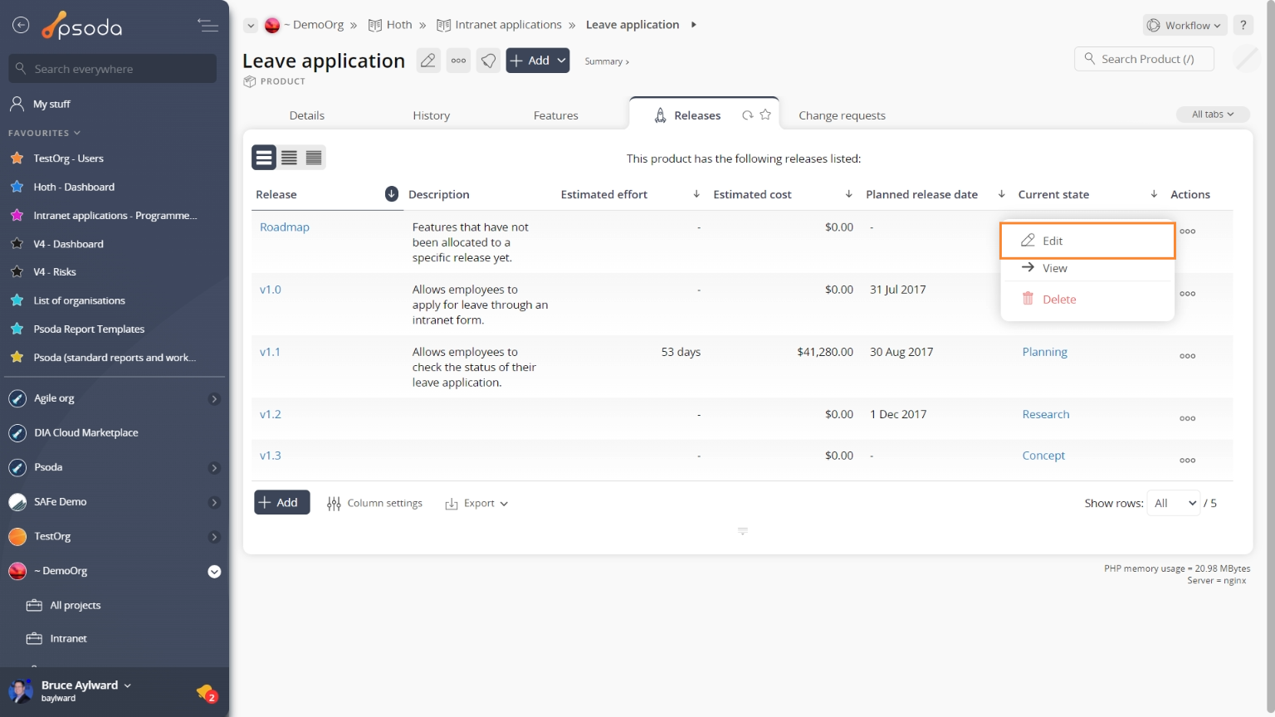
Task: Click the tag icon beside the title
Action: (489, 61)
